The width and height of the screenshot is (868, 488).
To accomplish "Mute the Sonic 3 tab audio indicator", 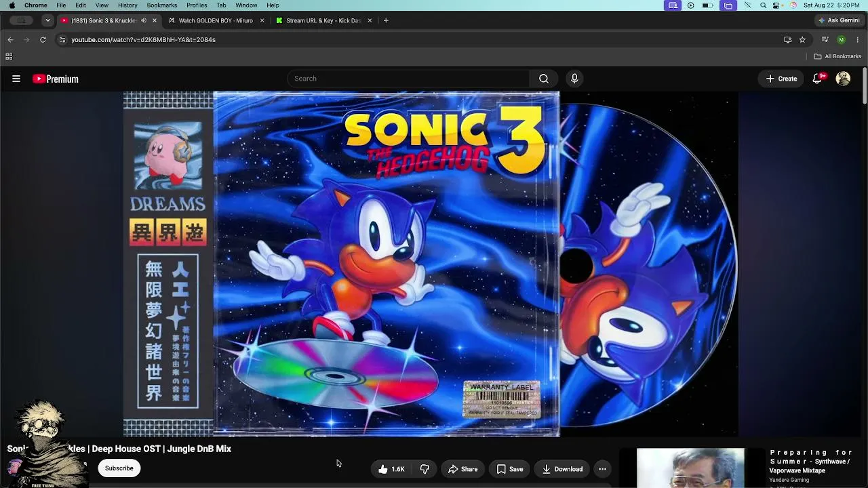I will click(x=144, y=20).
